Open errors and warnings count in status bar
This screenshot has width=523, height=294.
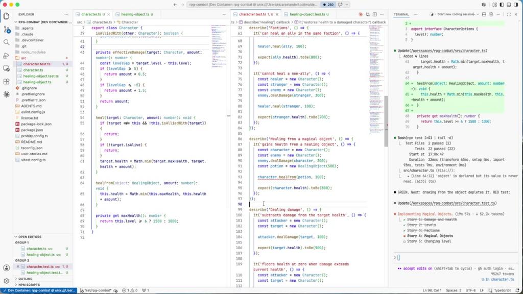click(x=130, y=290)
